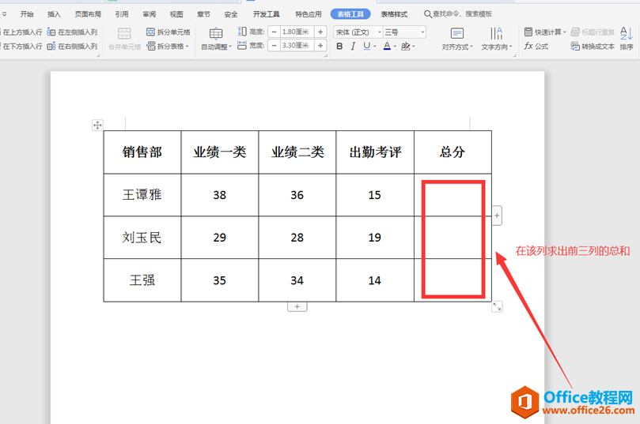Open the Special Features (特色应用) tab
The height and width of the screenshot is (424, 640).
point(309,14)
